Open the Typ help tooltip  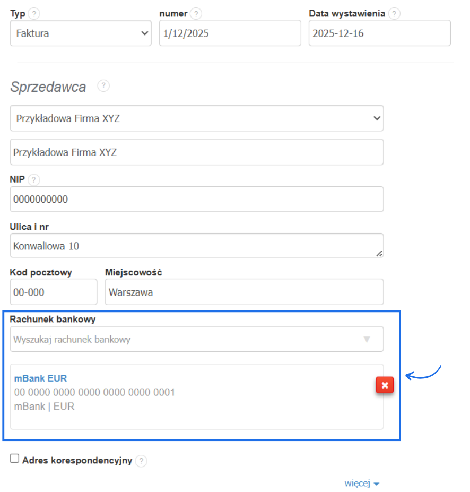(33, 13)
